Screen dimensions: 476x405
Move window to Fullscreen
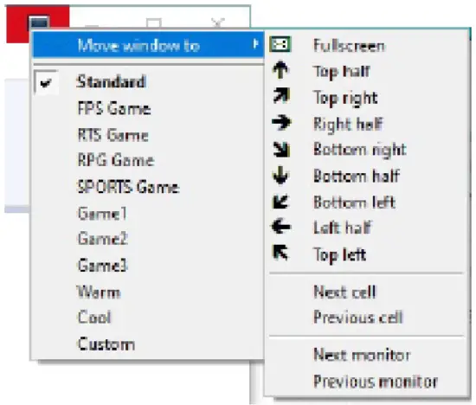(x=349, y=46)
